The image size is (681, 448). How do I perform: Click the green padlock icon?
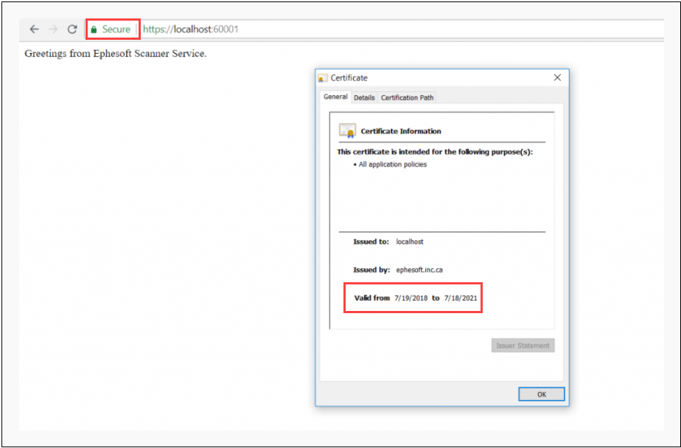(94, 29)
